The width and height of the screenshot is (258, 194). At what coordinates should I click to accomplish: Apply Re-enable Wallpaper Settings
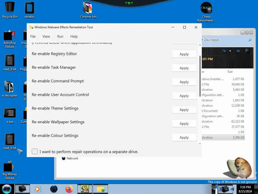[184, 124]
